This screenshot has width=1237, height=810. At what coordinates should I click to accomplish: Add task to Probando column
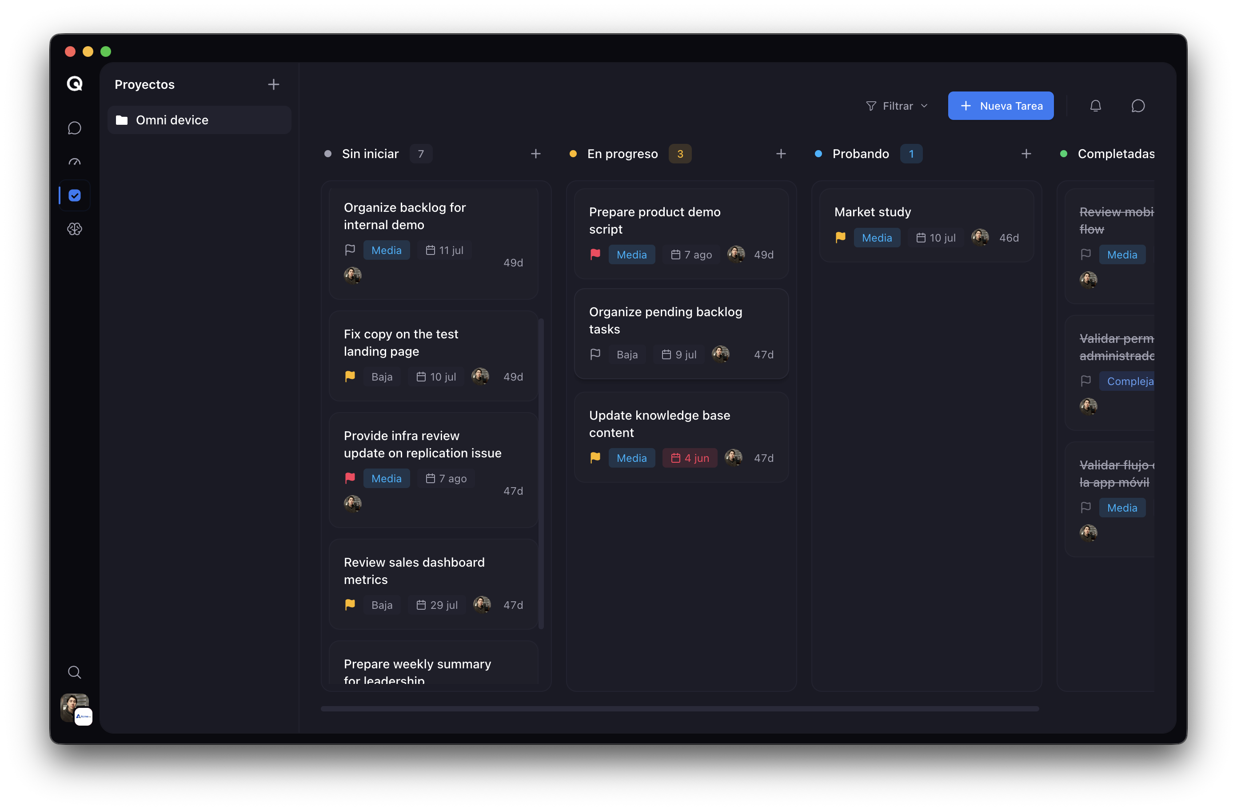[x=1026, y=154]
